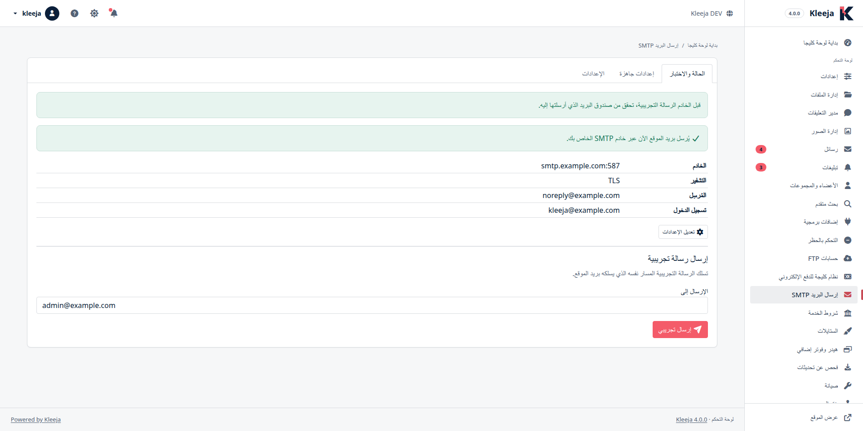Click the red إرسال تجريبي send button
Viewport: 863px width, 431px height.
(680, 330)
